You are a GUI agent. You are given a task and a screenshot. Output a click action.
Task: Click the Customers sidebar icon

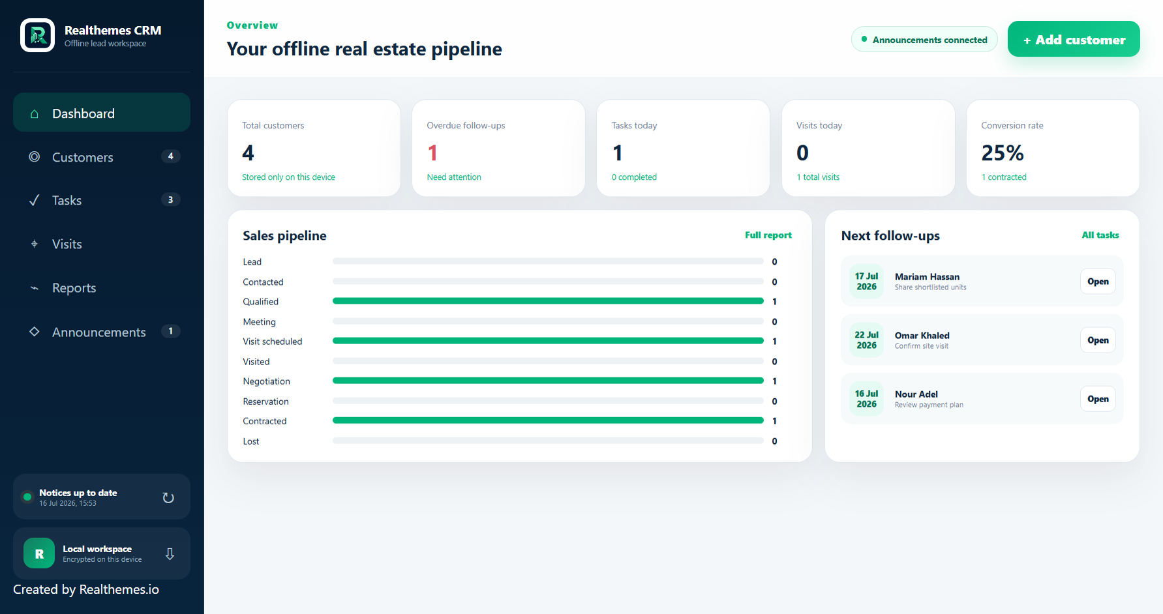[x=35, y=157]
